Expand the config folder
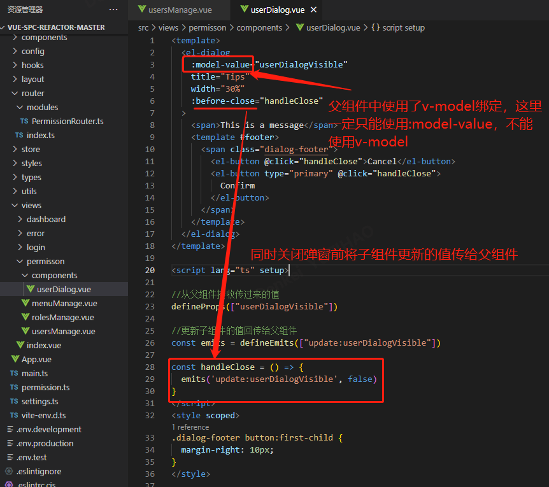The image size is (549, 487). [15, 51]
